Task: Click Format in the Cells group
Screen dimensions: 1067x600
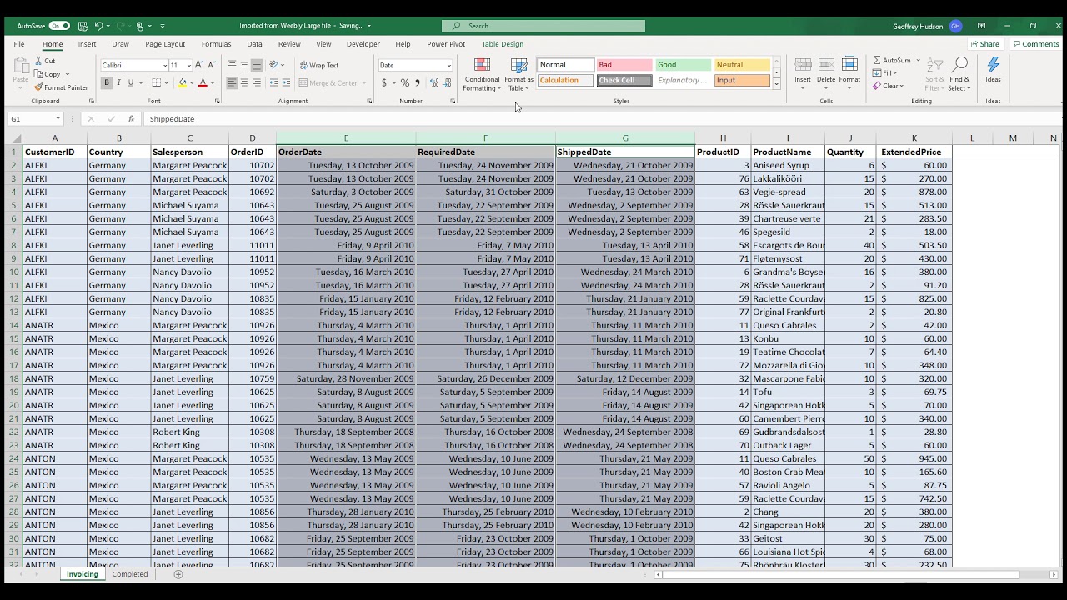Action: point(849,71)
